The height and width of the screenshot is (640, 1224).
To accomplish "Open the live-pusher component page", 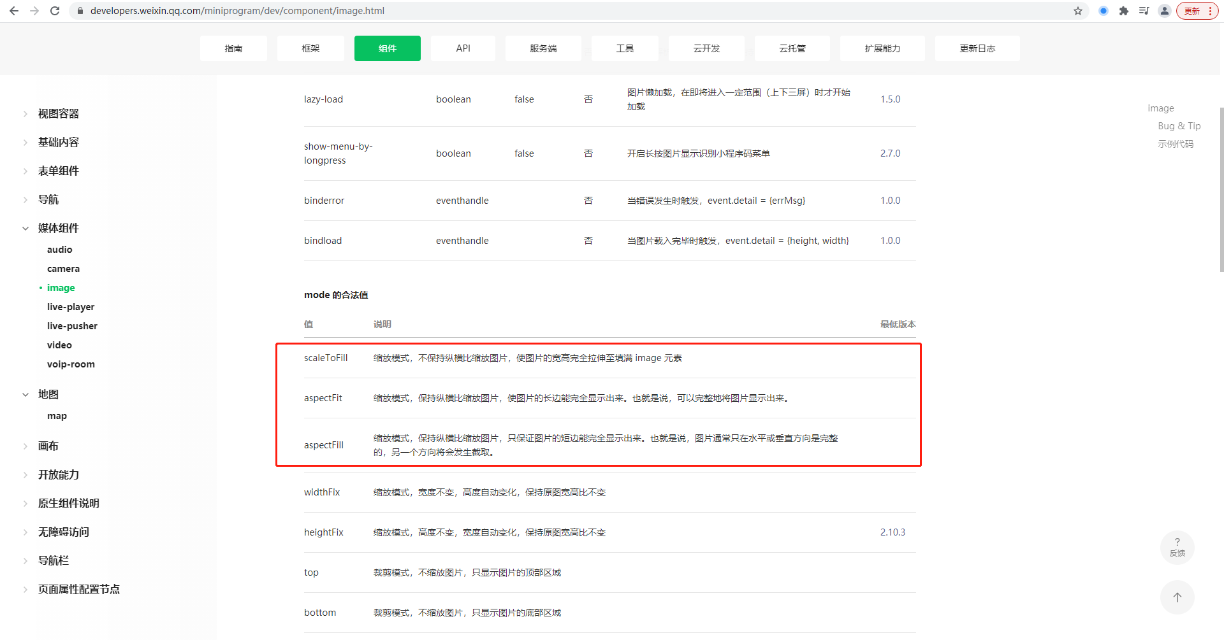I will point(72,326).
